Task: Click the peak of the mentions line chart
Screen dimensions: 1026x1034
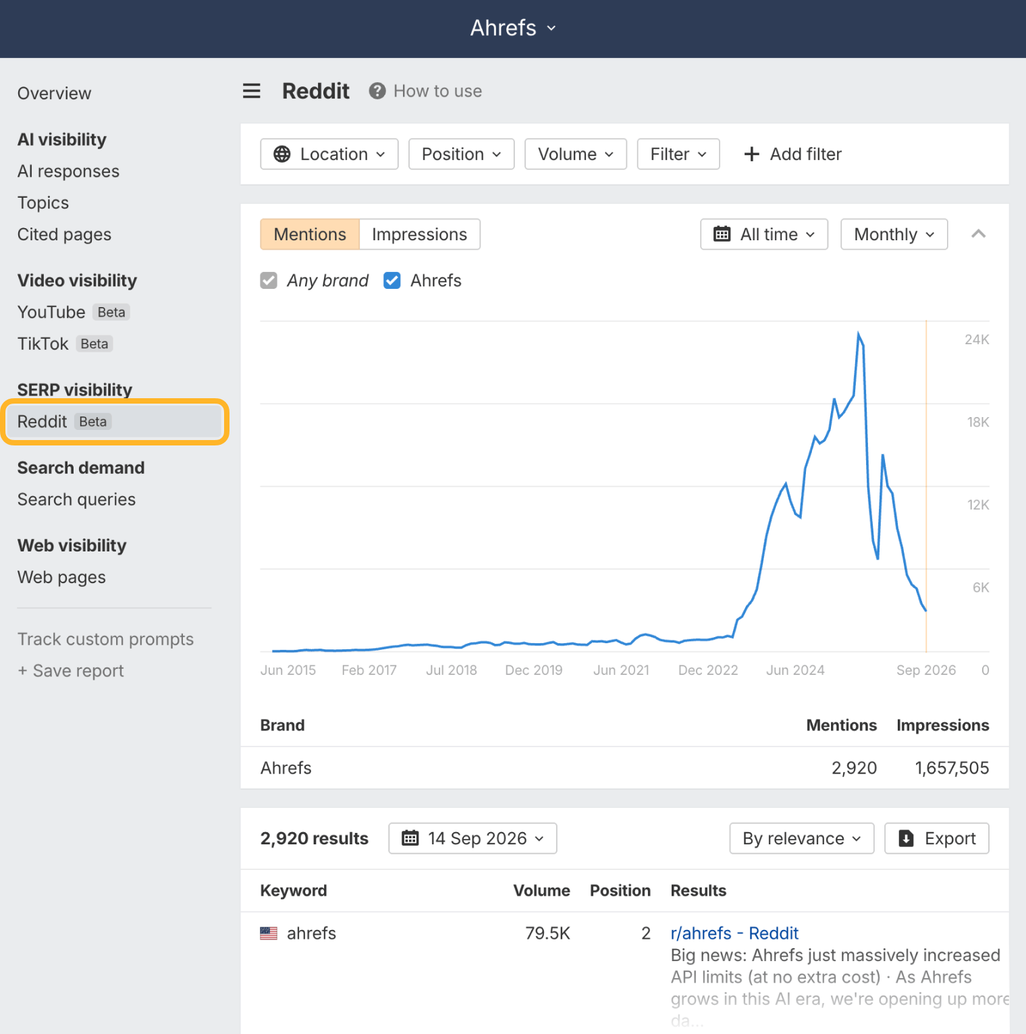Action: (x=859, y=333)
